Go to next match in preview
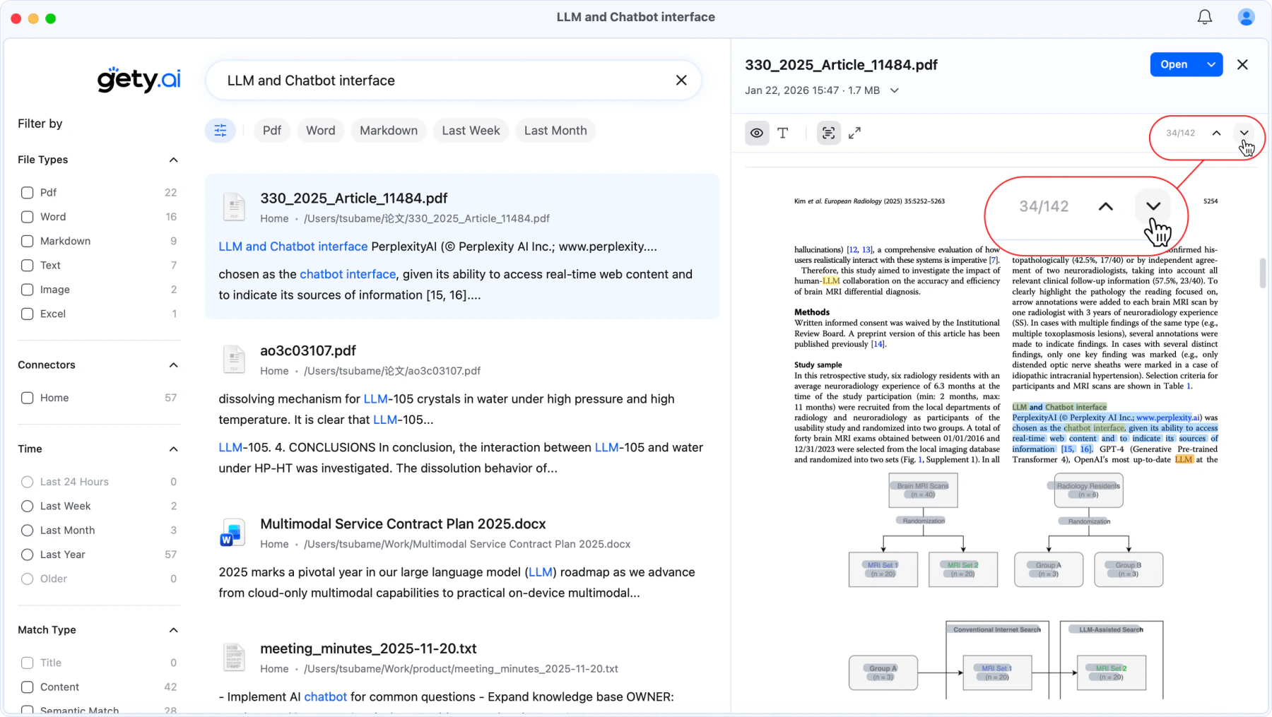This screenshot has width=1272, height=717. [x=1244, y=133]
